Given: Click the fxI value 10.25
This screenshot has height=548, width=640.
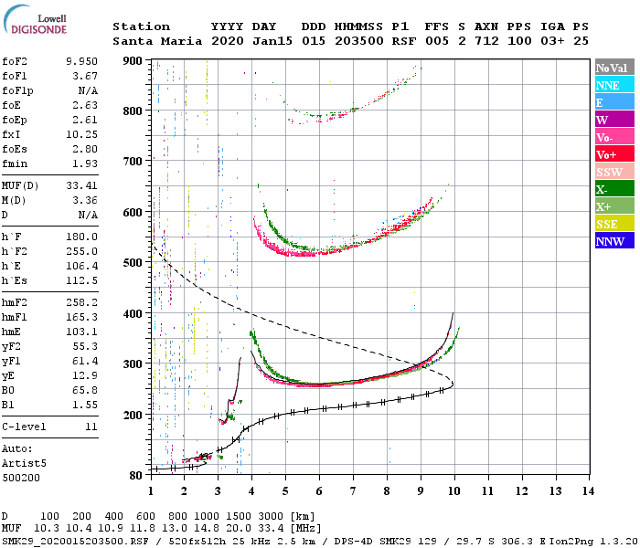Looking at the screenshot, I should [81, 134].
